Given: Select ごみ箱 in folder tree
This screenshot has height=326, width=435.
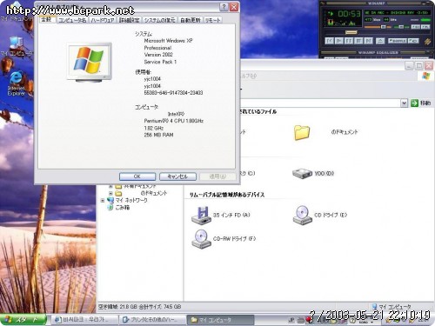Looking at the screenshot, I should tap(123, 208).
